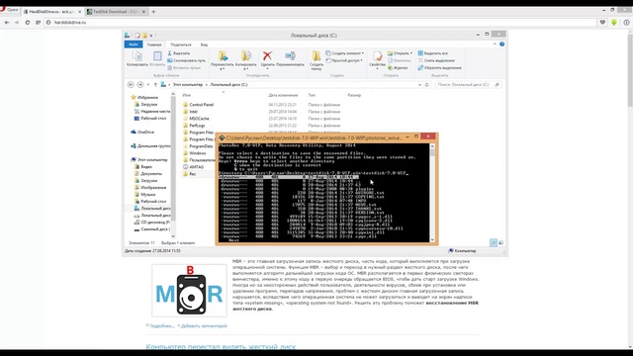Select the Cut (Вырезать) scissors command
This screenshot has height=356, width=633.
pos(179,53)
